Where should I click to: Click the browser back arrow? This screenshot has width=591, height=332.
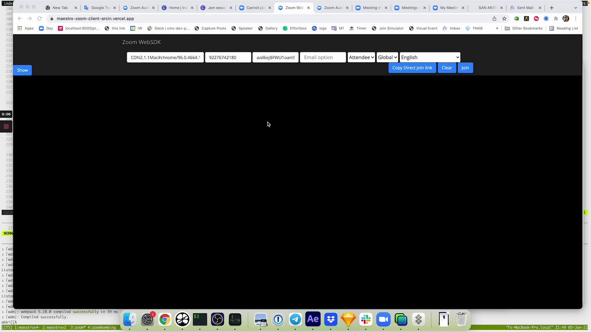pyautogui.click(x=20, y=18)
